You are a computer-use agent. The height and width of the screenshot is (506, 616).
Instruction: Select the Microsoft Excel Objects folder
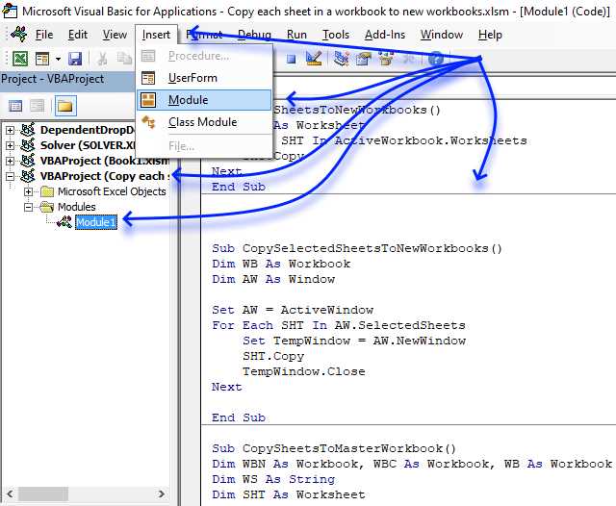coord(112,191)
